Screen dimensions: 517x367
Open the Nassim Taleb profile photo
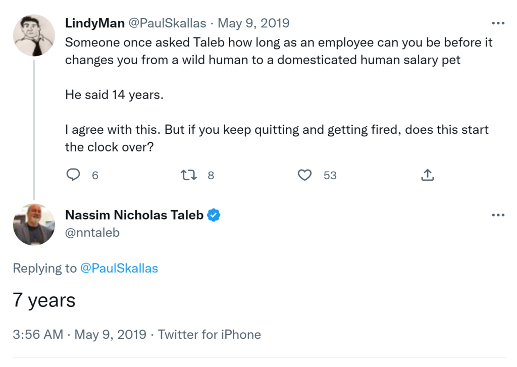coord(34,225)
